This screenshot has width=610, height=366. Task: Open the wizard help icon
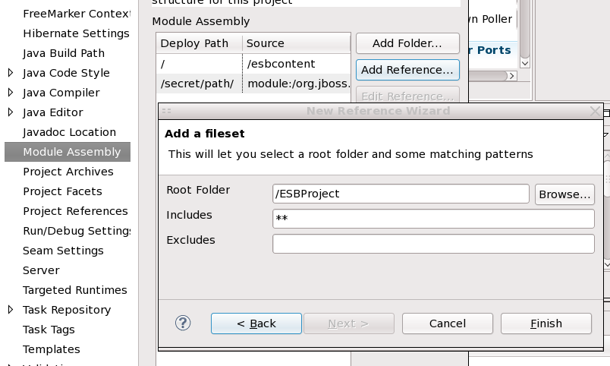pyautogui.click(x=183, y=323)
